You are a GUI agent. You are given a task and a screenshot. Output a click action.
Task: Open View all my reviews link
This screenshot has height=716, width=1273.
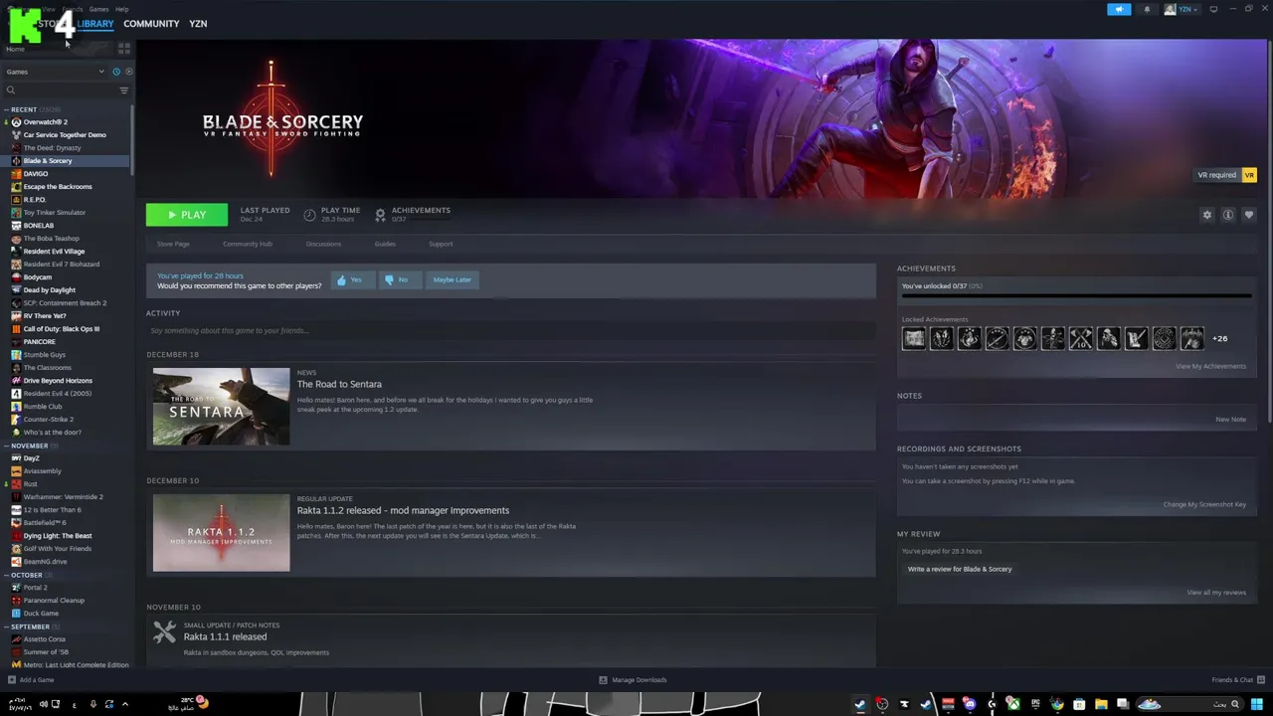(x=1216, y=593)
